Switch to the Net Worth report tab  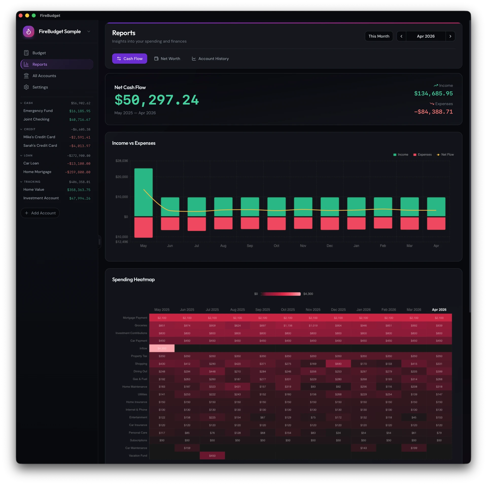(x=170, y=58)
